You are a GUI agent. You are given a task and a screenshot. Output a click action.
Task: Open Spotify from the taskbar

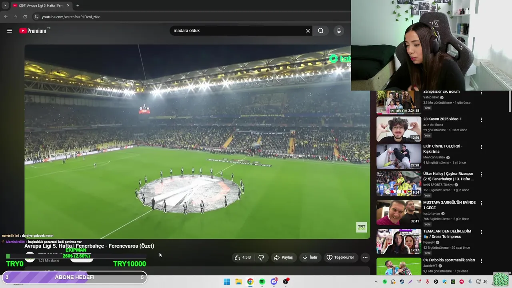pyautogui.click(x=262, y=282)
